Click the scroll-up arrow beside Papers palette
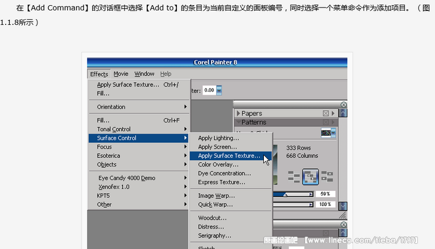Viewport: 435px width, 249px height. 343,113
